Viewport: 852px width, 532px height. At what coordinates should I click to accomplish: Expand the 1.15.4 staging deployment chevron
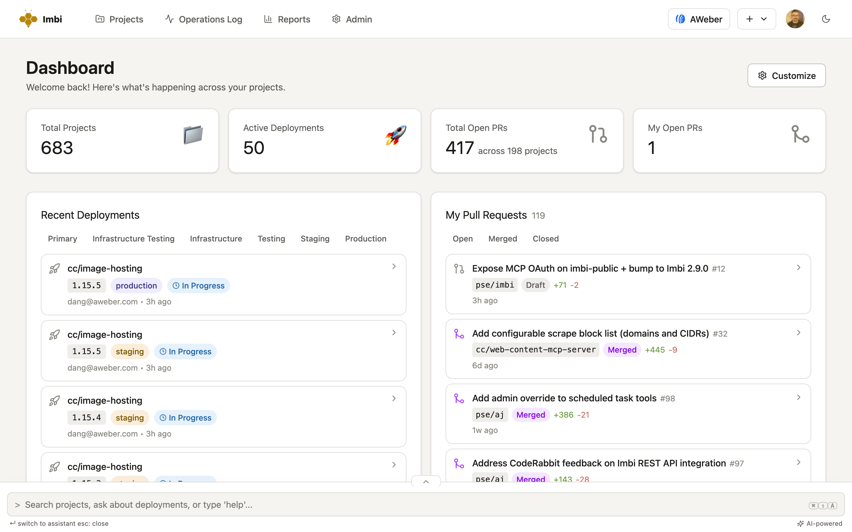pos(394,398)
